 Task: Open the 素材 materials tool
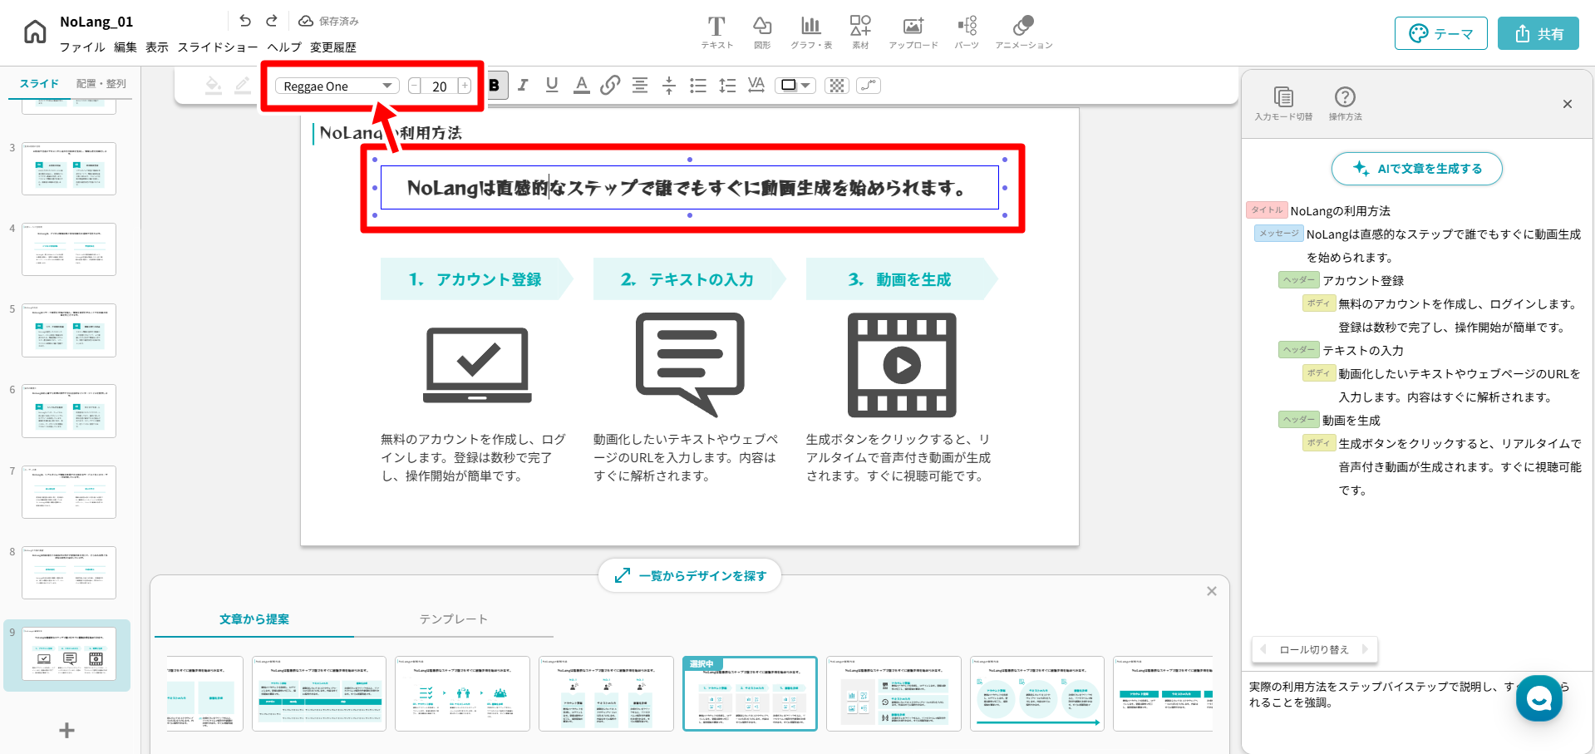coord(860,32)
